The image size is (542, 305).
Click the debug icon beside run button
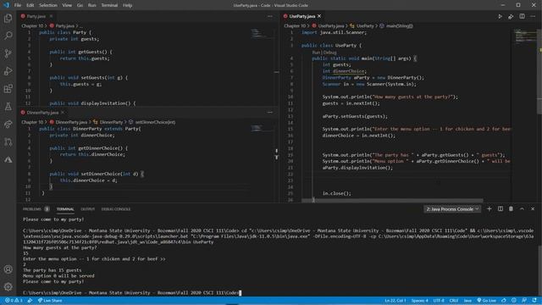coord(511,16)
